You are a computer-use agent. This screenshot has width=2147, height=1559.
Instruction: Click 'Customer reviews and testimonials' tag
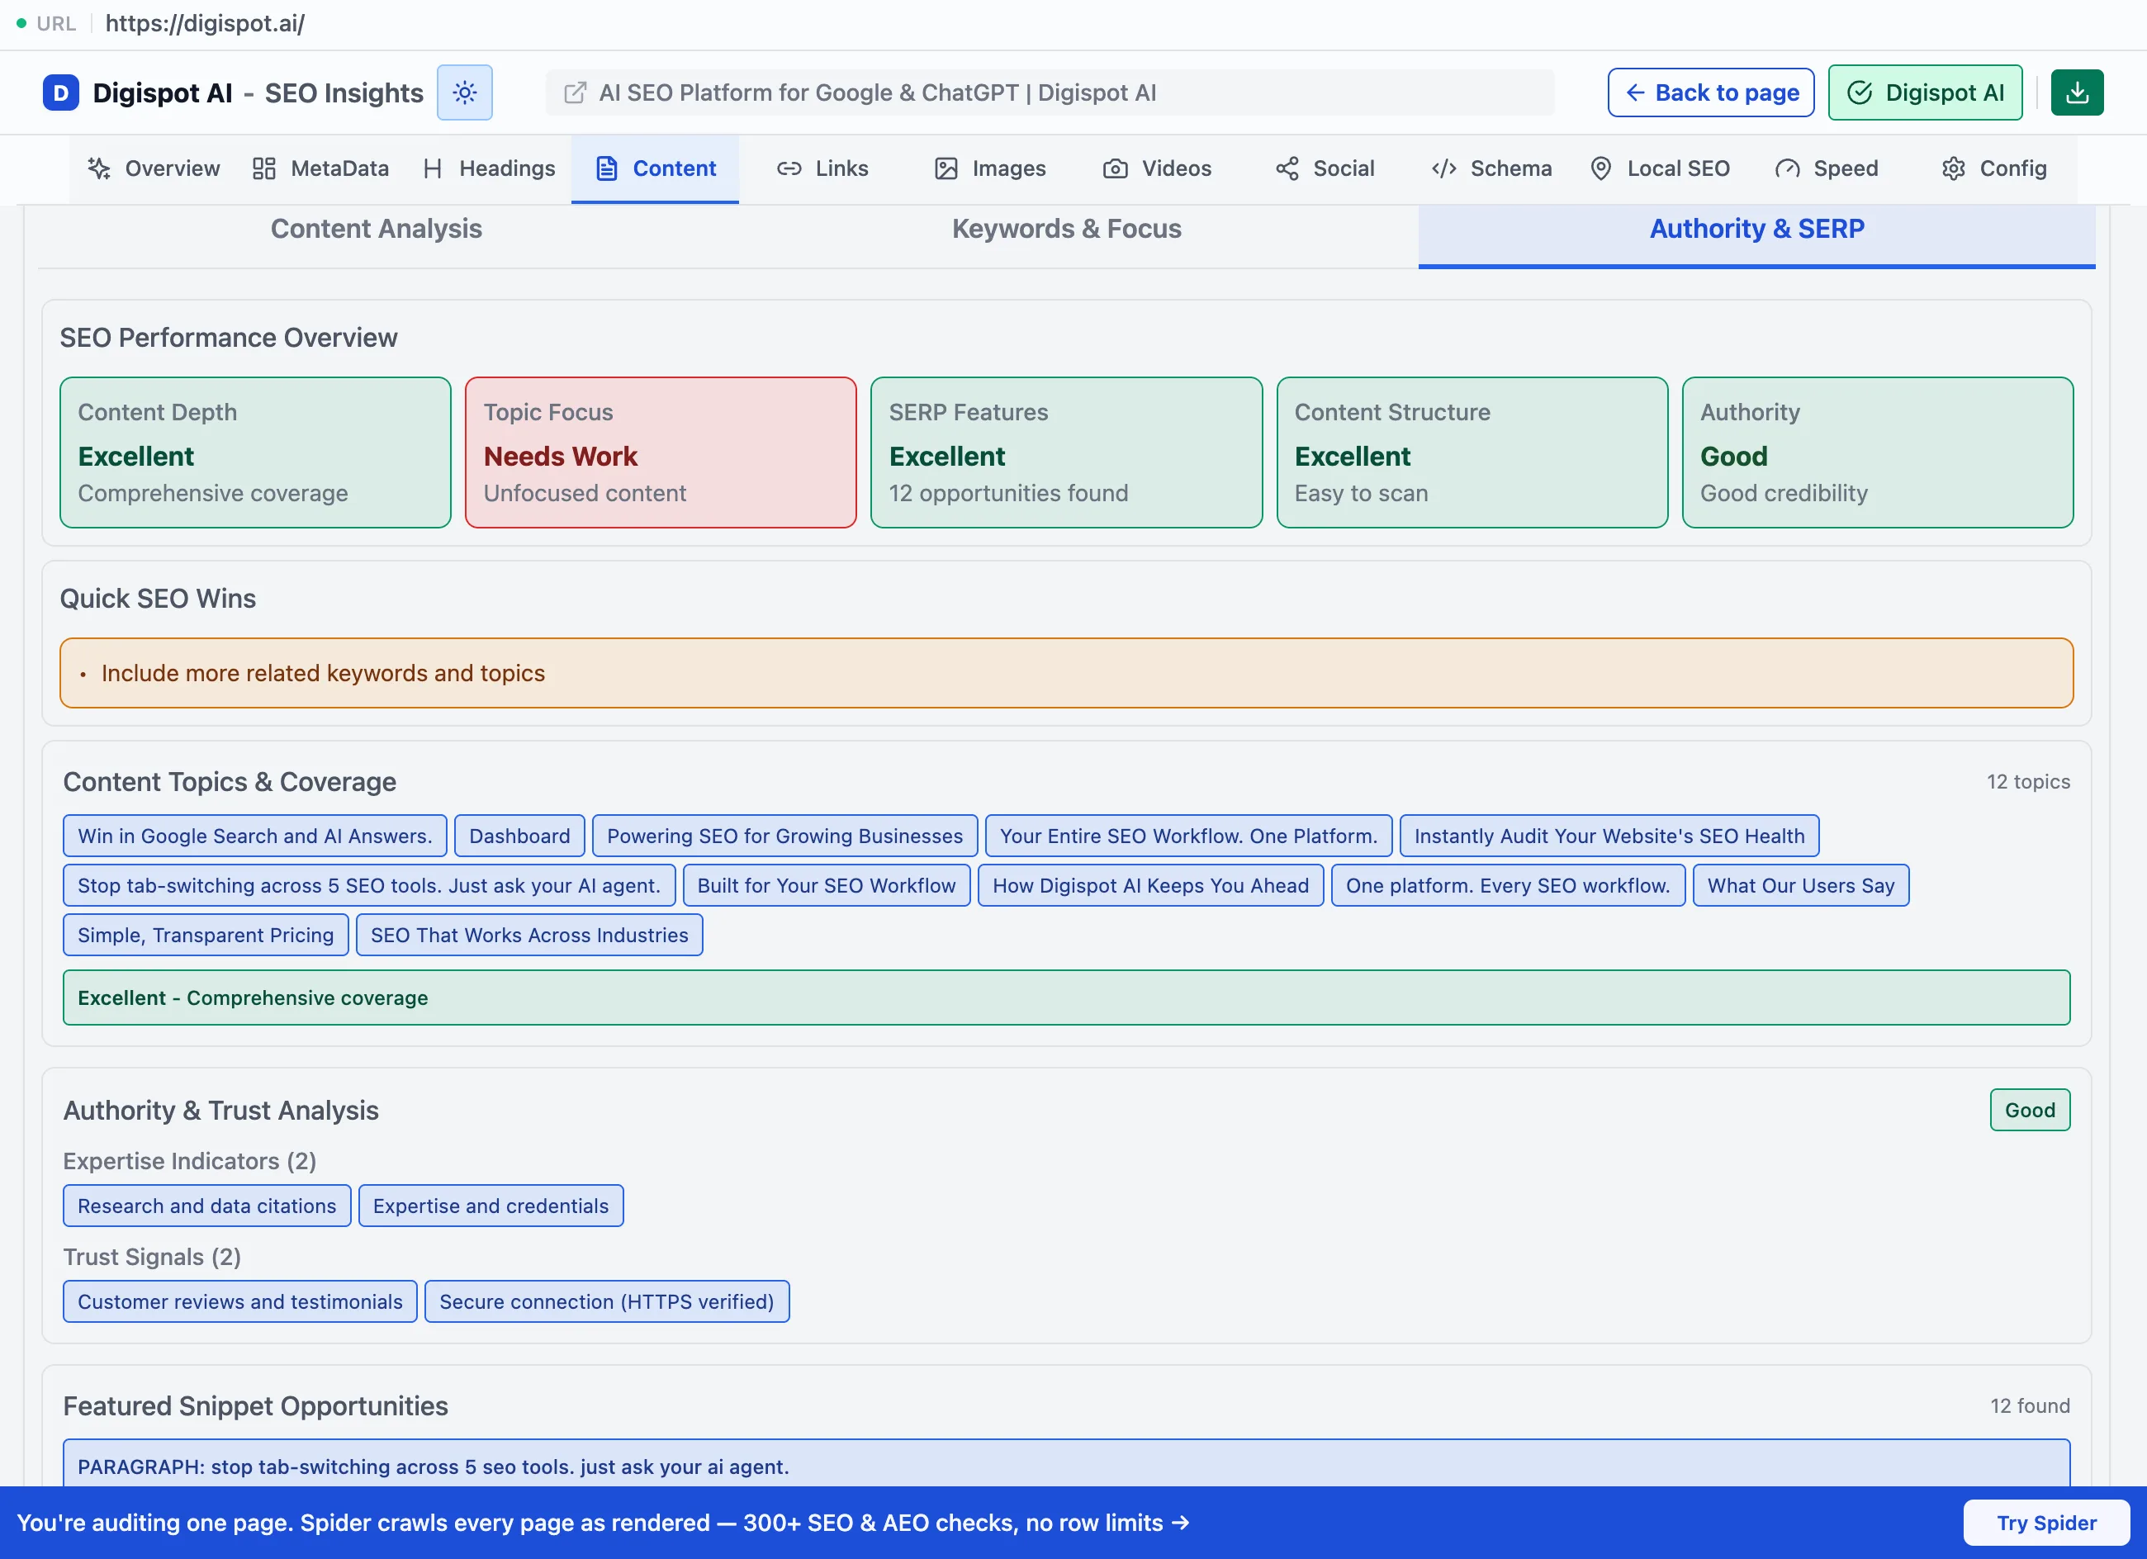click(x=239, y=1301)
